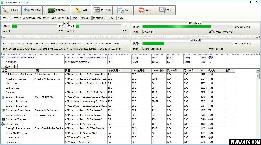This screenshot has width=261, height=145.
Task: Sort by the CPU 使用率 column header
Action: click(x=141, y=70)
